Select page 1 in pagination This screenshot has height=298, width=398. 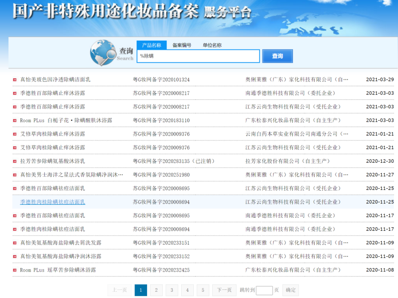click(141, 290)
